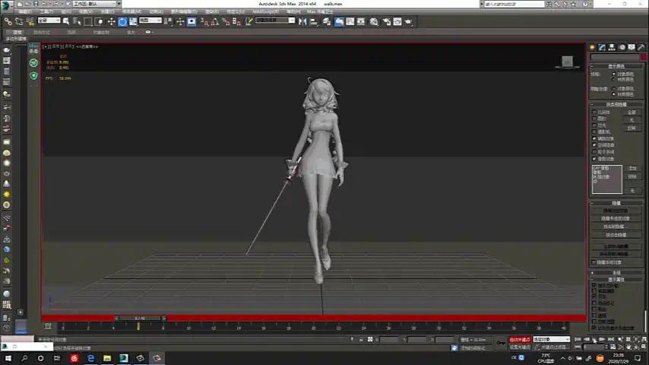Click the time slider at frame 6/40
The height and width of the screenshot is (365, 649).
(x=139, y=318)
